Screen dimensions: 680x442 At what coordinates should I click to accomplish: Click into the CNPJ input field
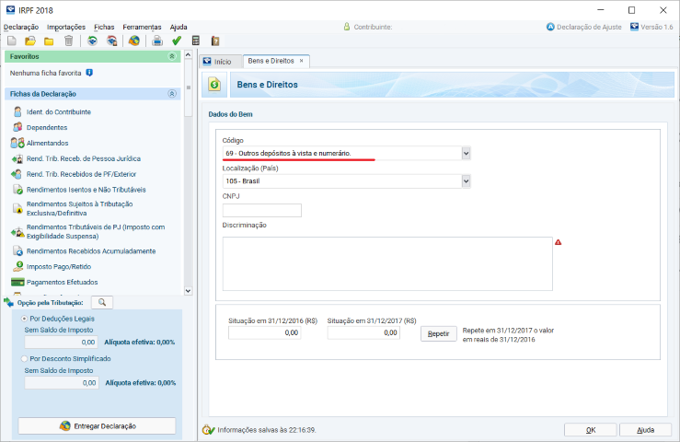pos(261,210)
